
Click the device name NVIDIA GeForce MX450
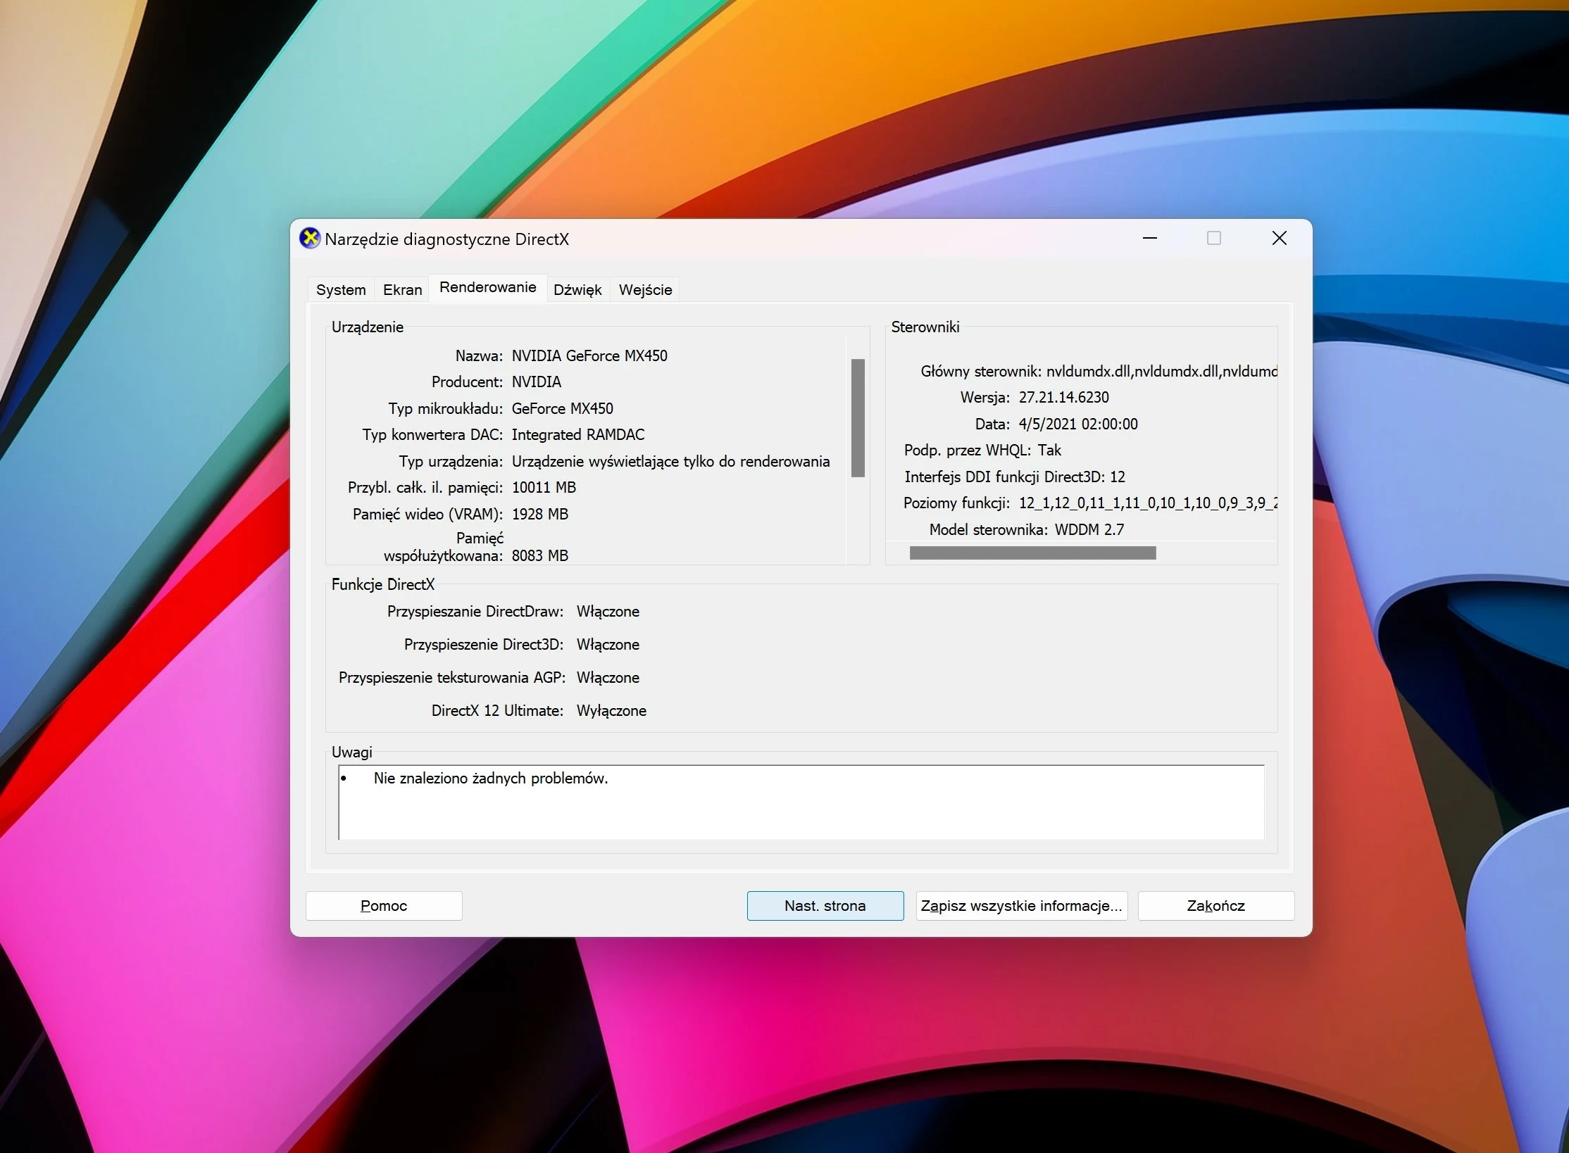click(589, 355)
